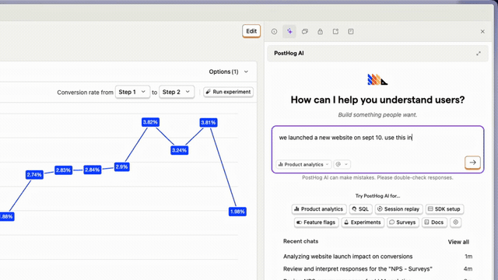Image resolution: width=498 pixels, height=280 pixels.
Task: Choose the Product analytics suggestion chip
Action: pyautogui.click(x=318, y=209)
